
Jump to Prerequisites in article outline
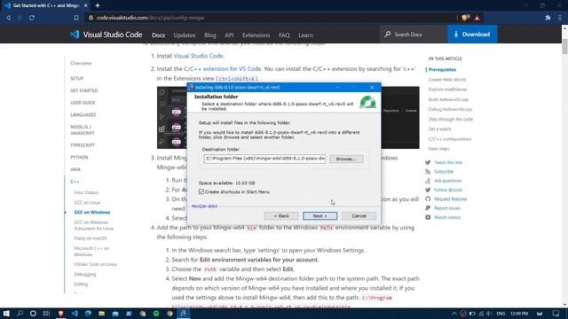442,70
